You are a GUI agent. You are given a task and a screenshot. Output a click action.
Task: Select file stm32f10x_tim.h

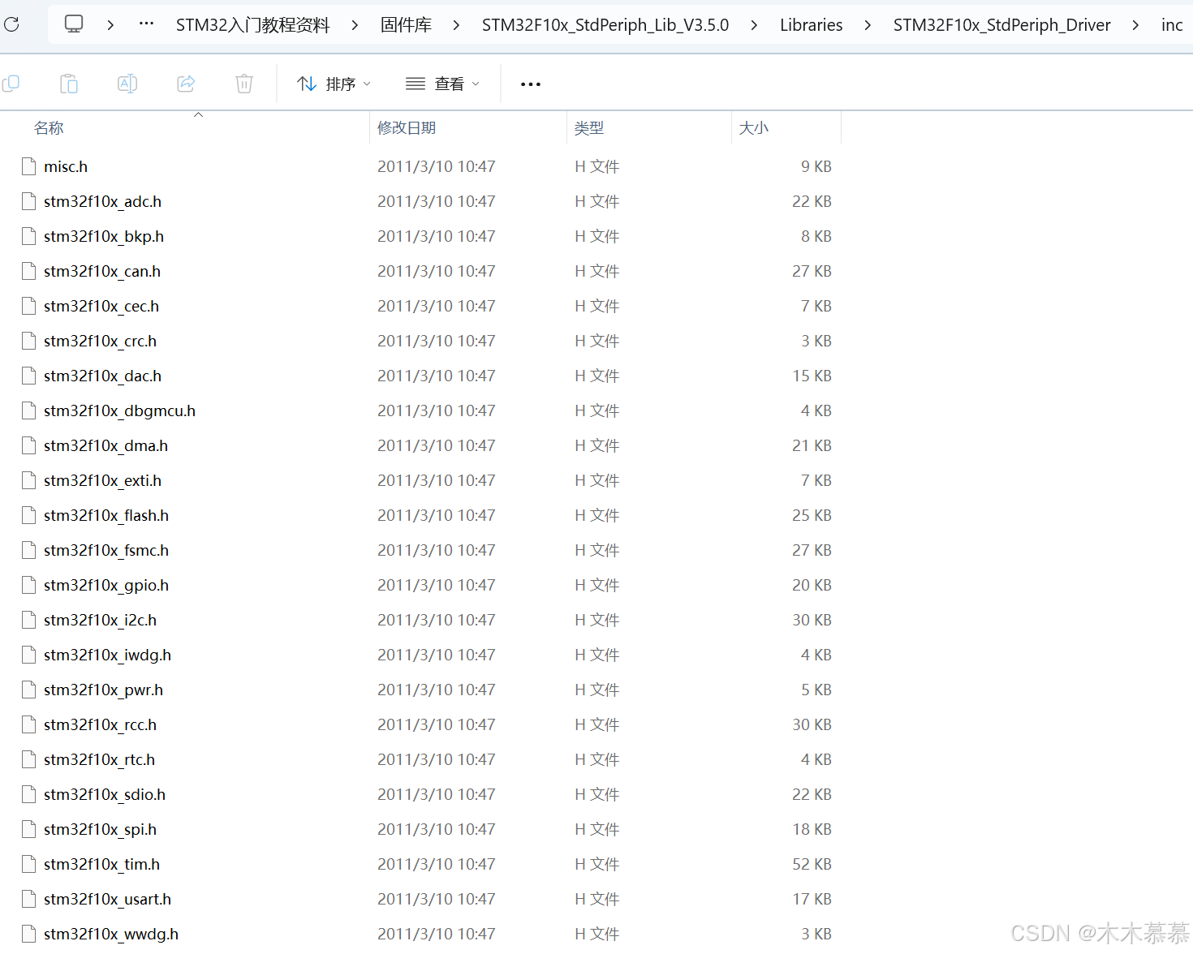[x=101, y=864]
